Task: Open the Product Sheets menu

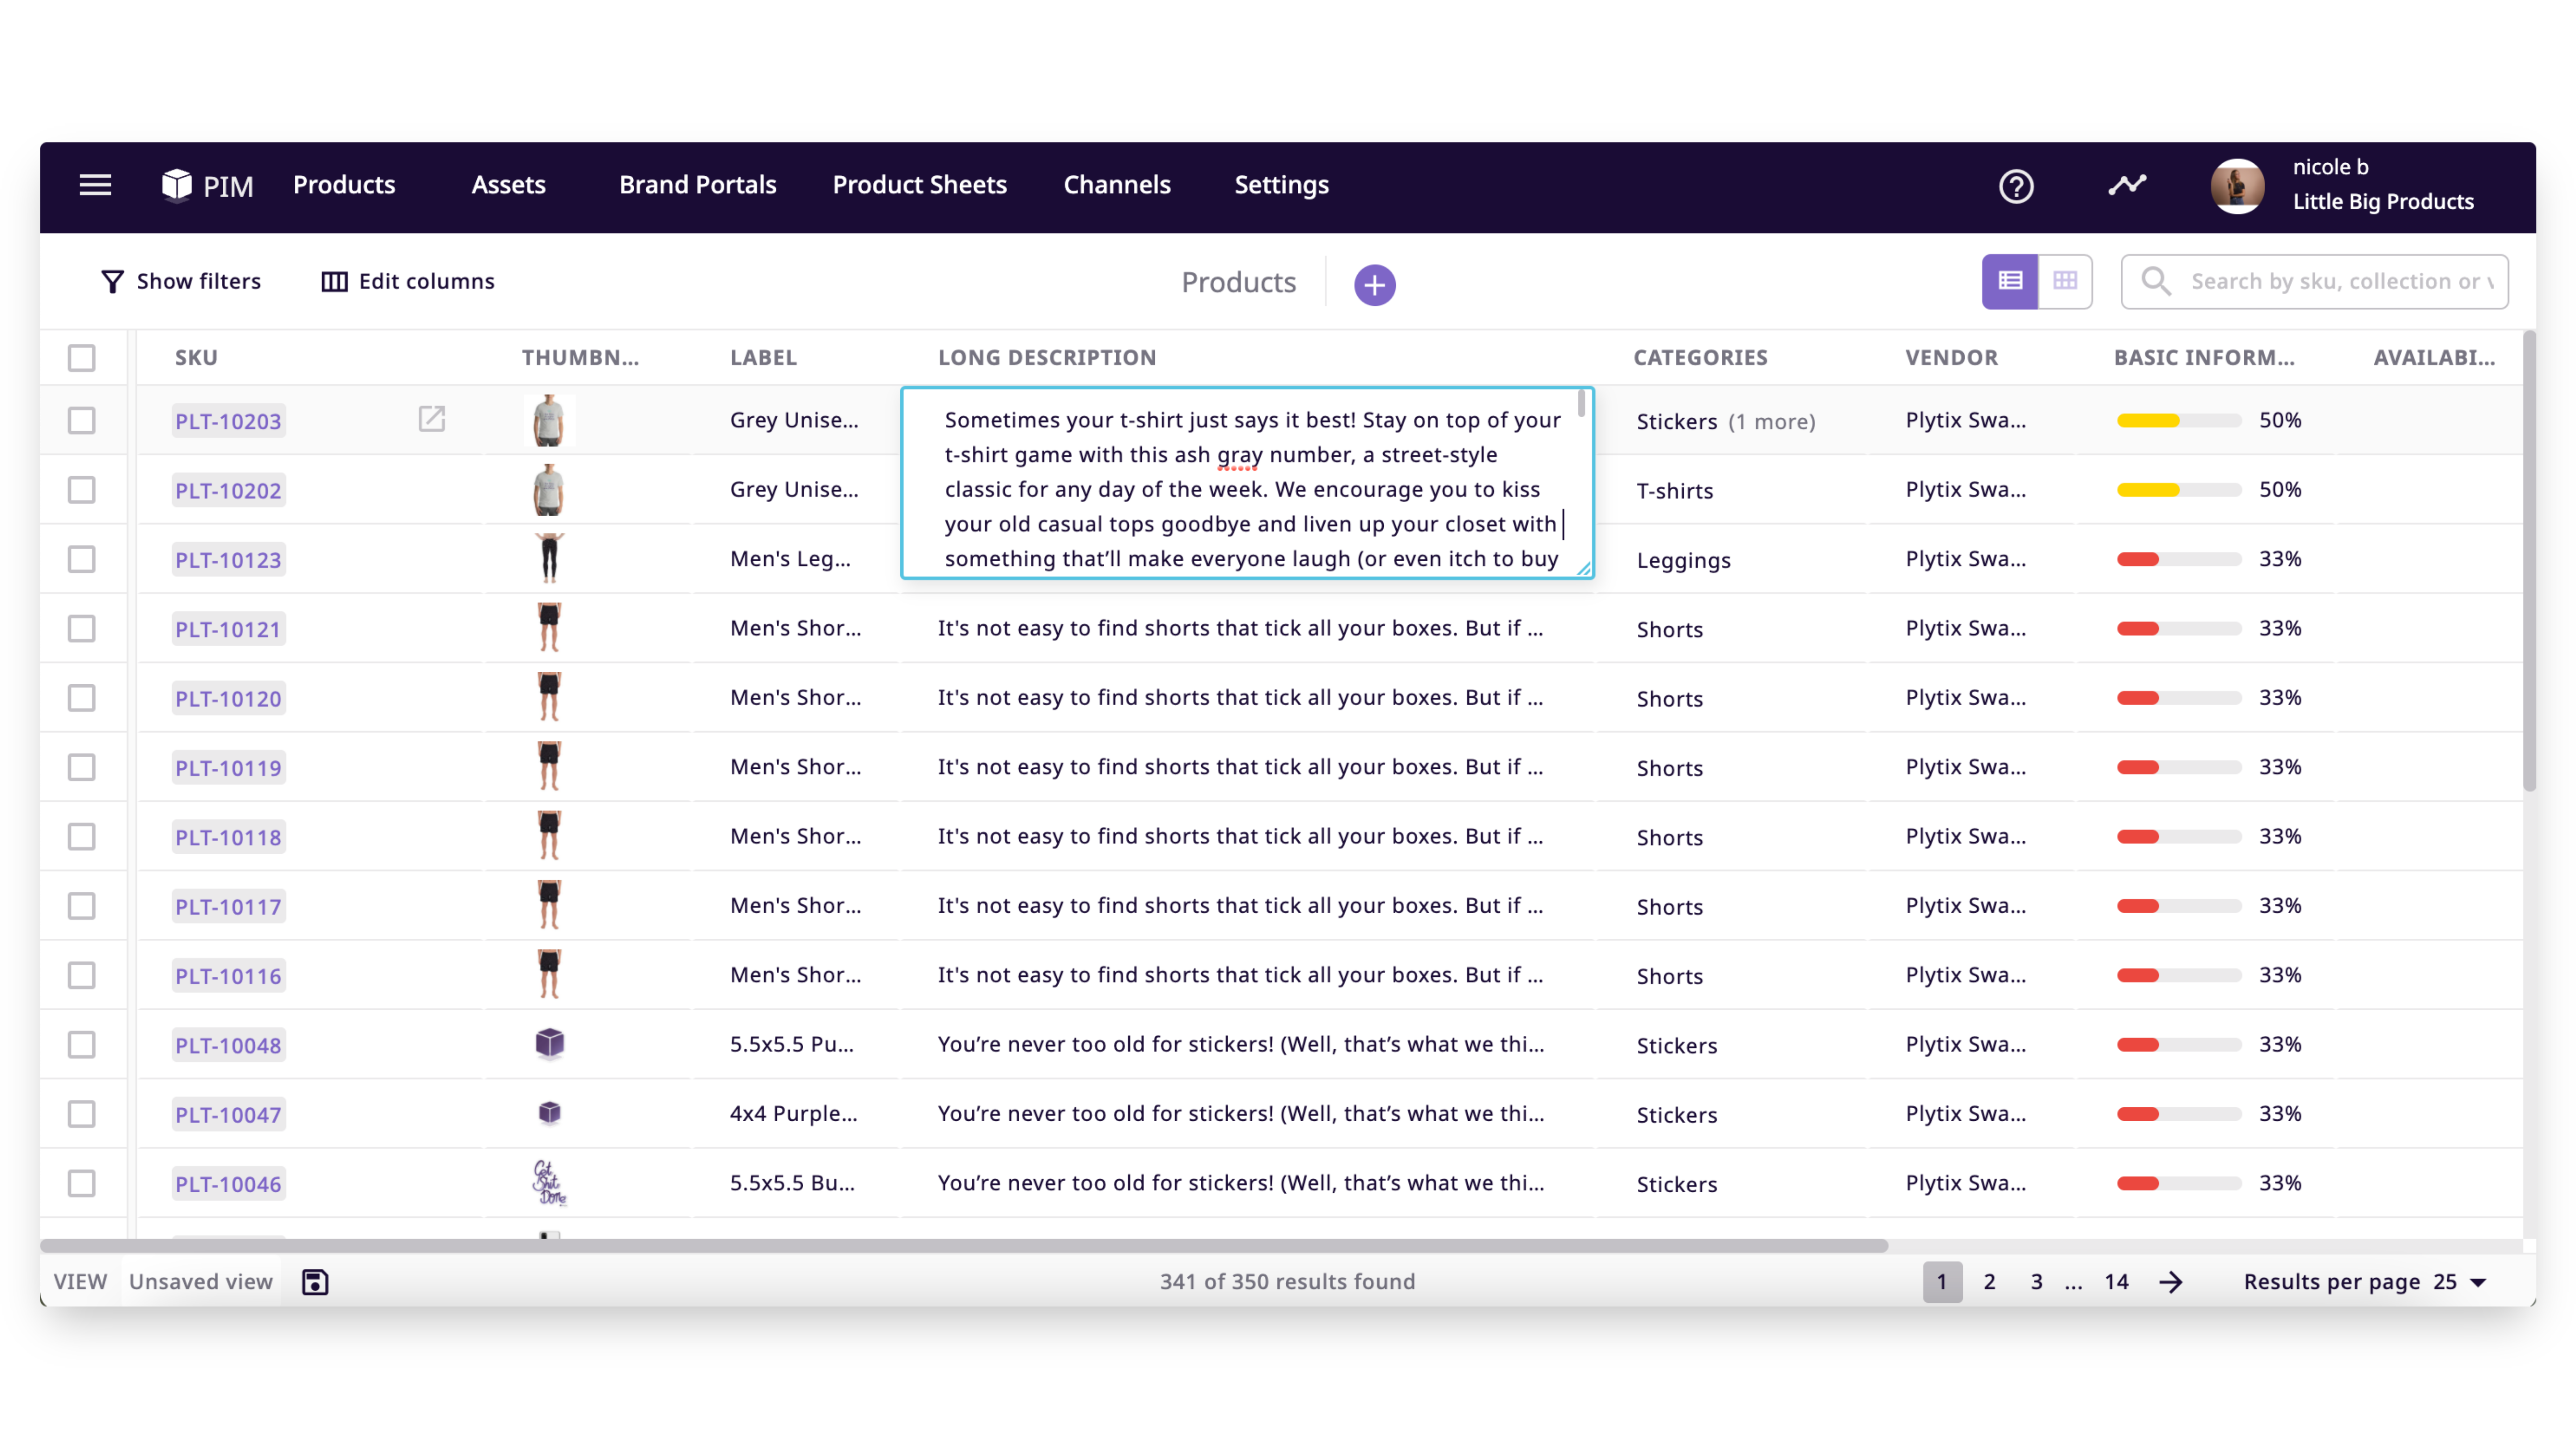Action: coord(919,185)
